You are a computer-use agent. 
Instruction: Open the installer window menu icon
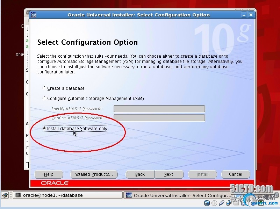tap(34, 15)
